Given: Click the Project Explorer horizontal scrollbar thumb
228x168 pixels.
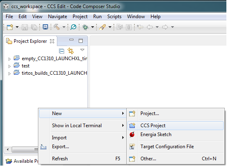Looking at the screenshot, I should pos(25,150).
